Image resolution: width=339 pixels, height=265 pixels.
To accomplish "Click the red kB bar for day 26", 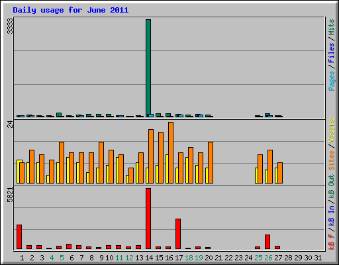I will [267, 242].
